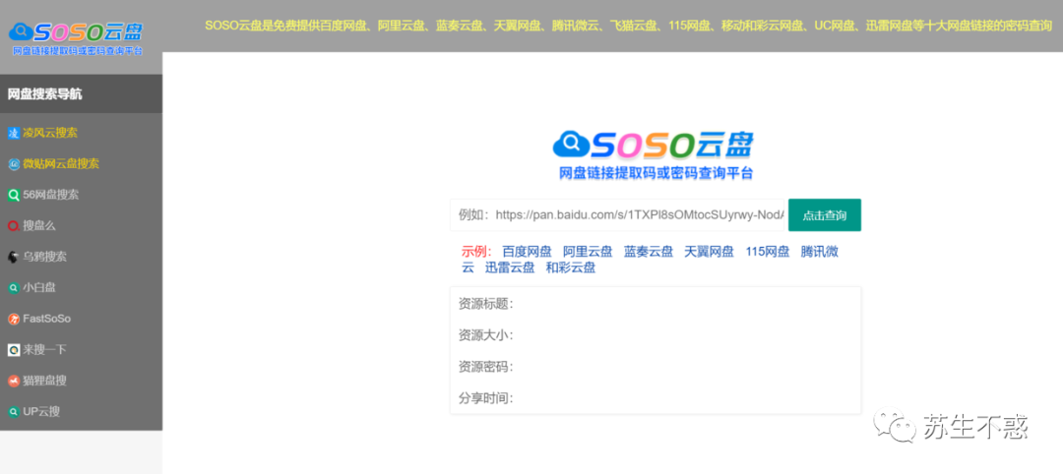Select the 阿里云盘 example link
This screenshot has height=474, width=1063.
click(588, 253)
